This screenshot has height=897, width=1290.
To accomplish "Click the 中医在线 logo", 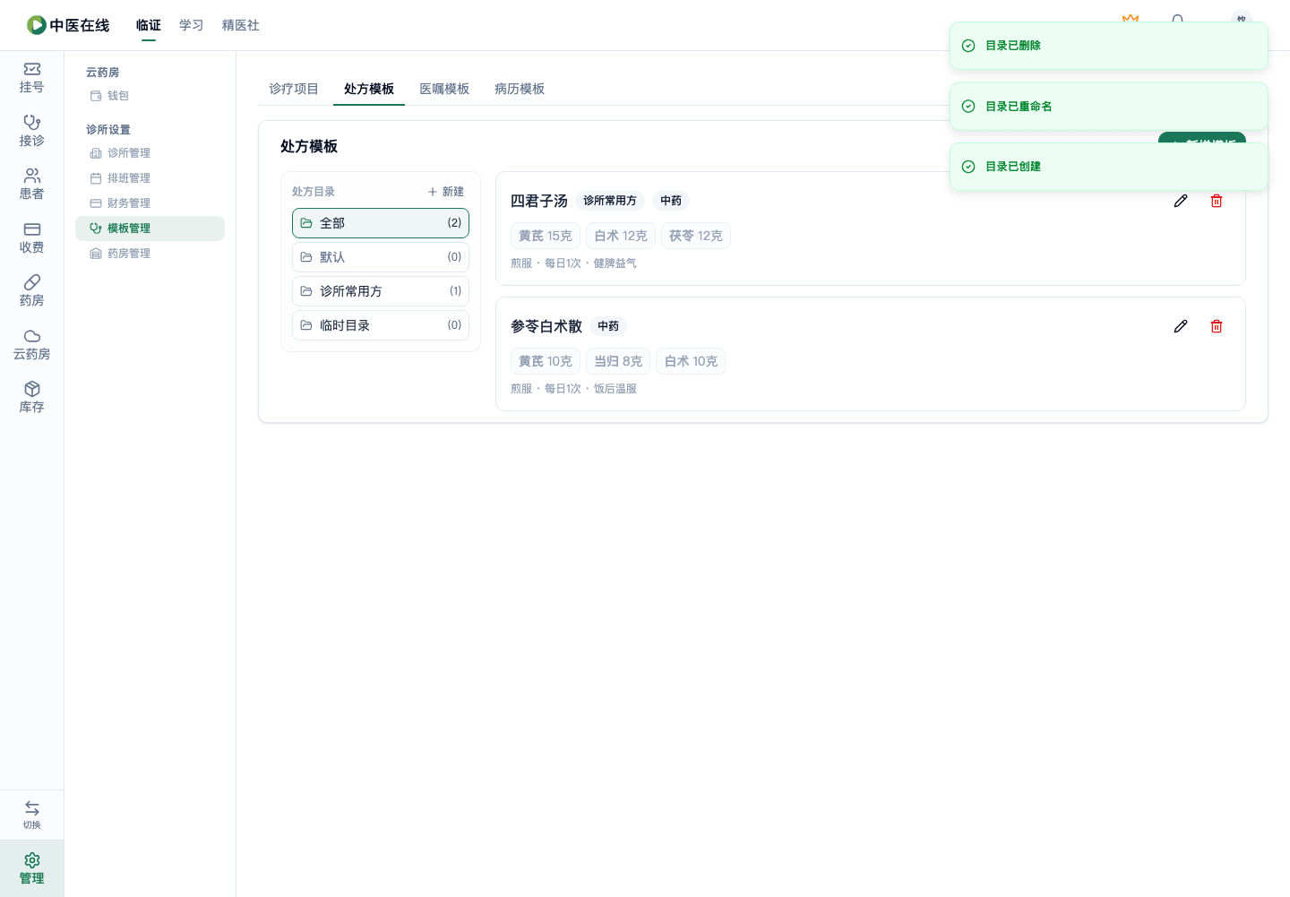I will [x=68, y=25].
